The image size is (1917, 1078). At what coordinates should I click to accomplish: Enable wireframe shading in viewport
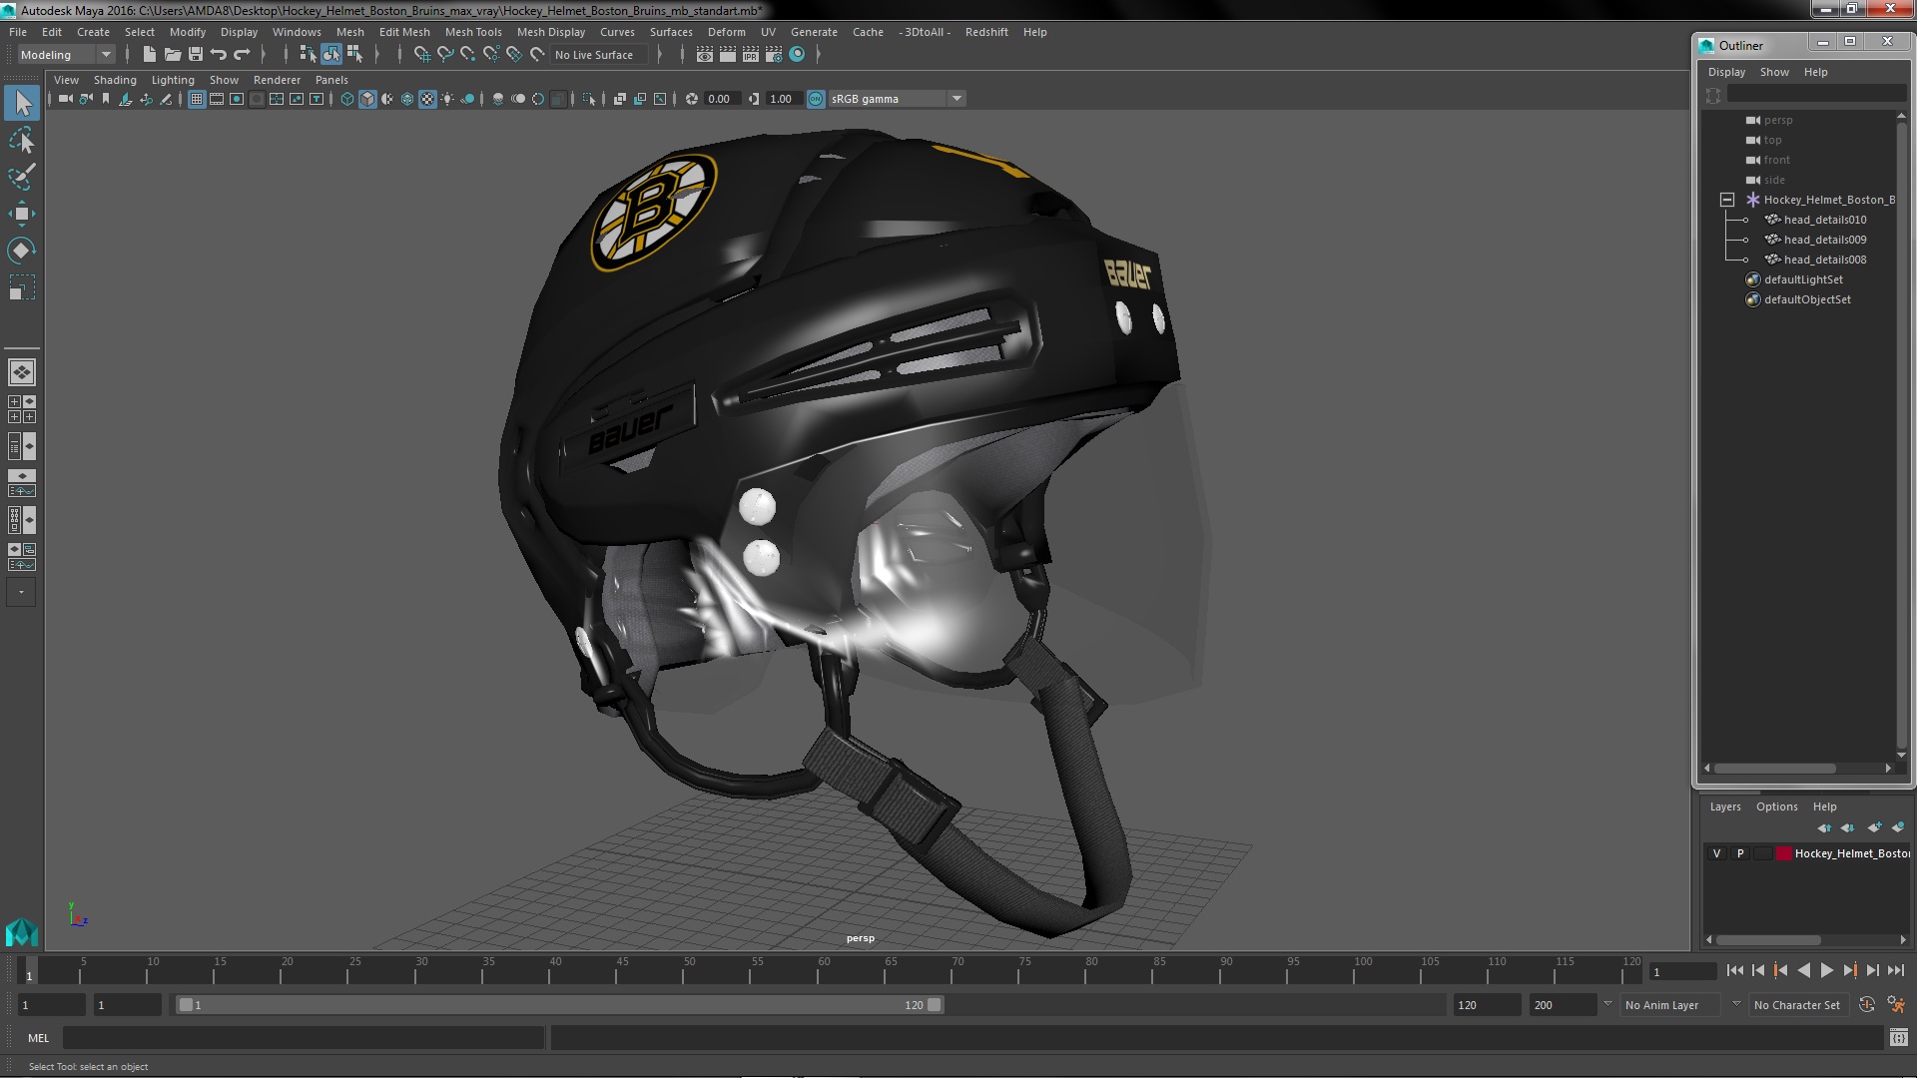pos(347,99)
